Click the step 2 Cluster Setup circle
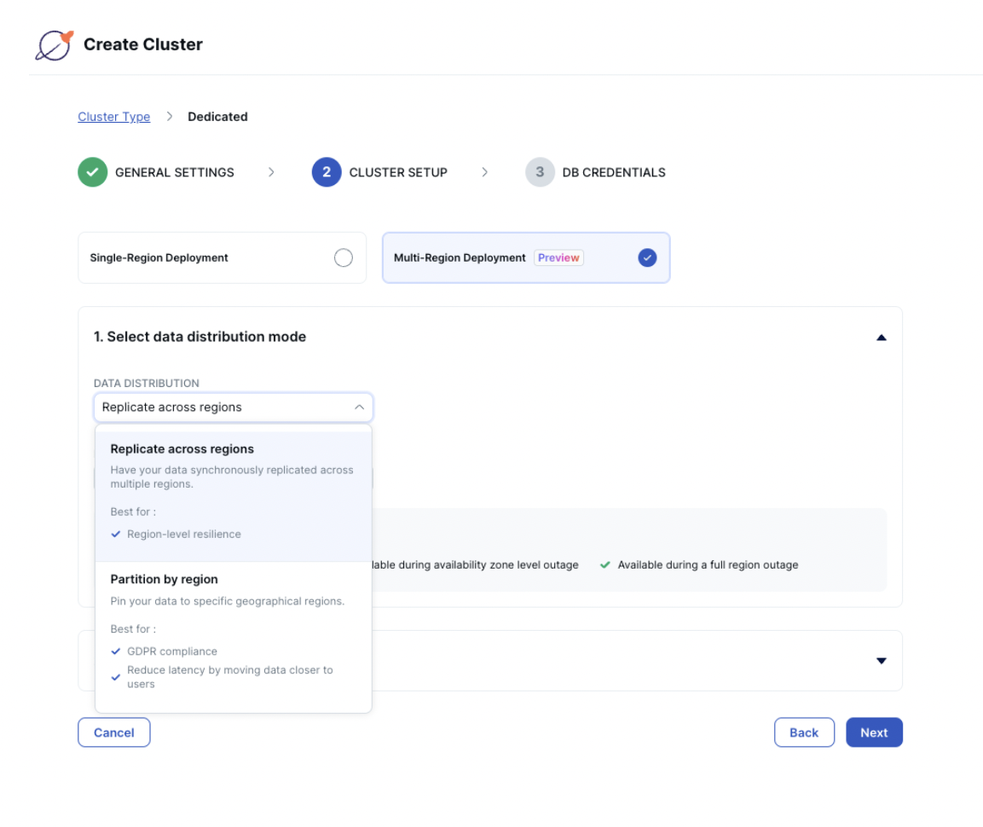 pyautogui.click(x=327, y=172)
